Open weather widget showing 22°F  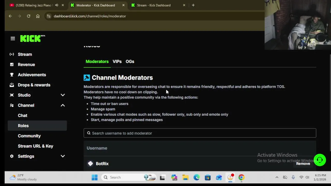pos(23,177)
